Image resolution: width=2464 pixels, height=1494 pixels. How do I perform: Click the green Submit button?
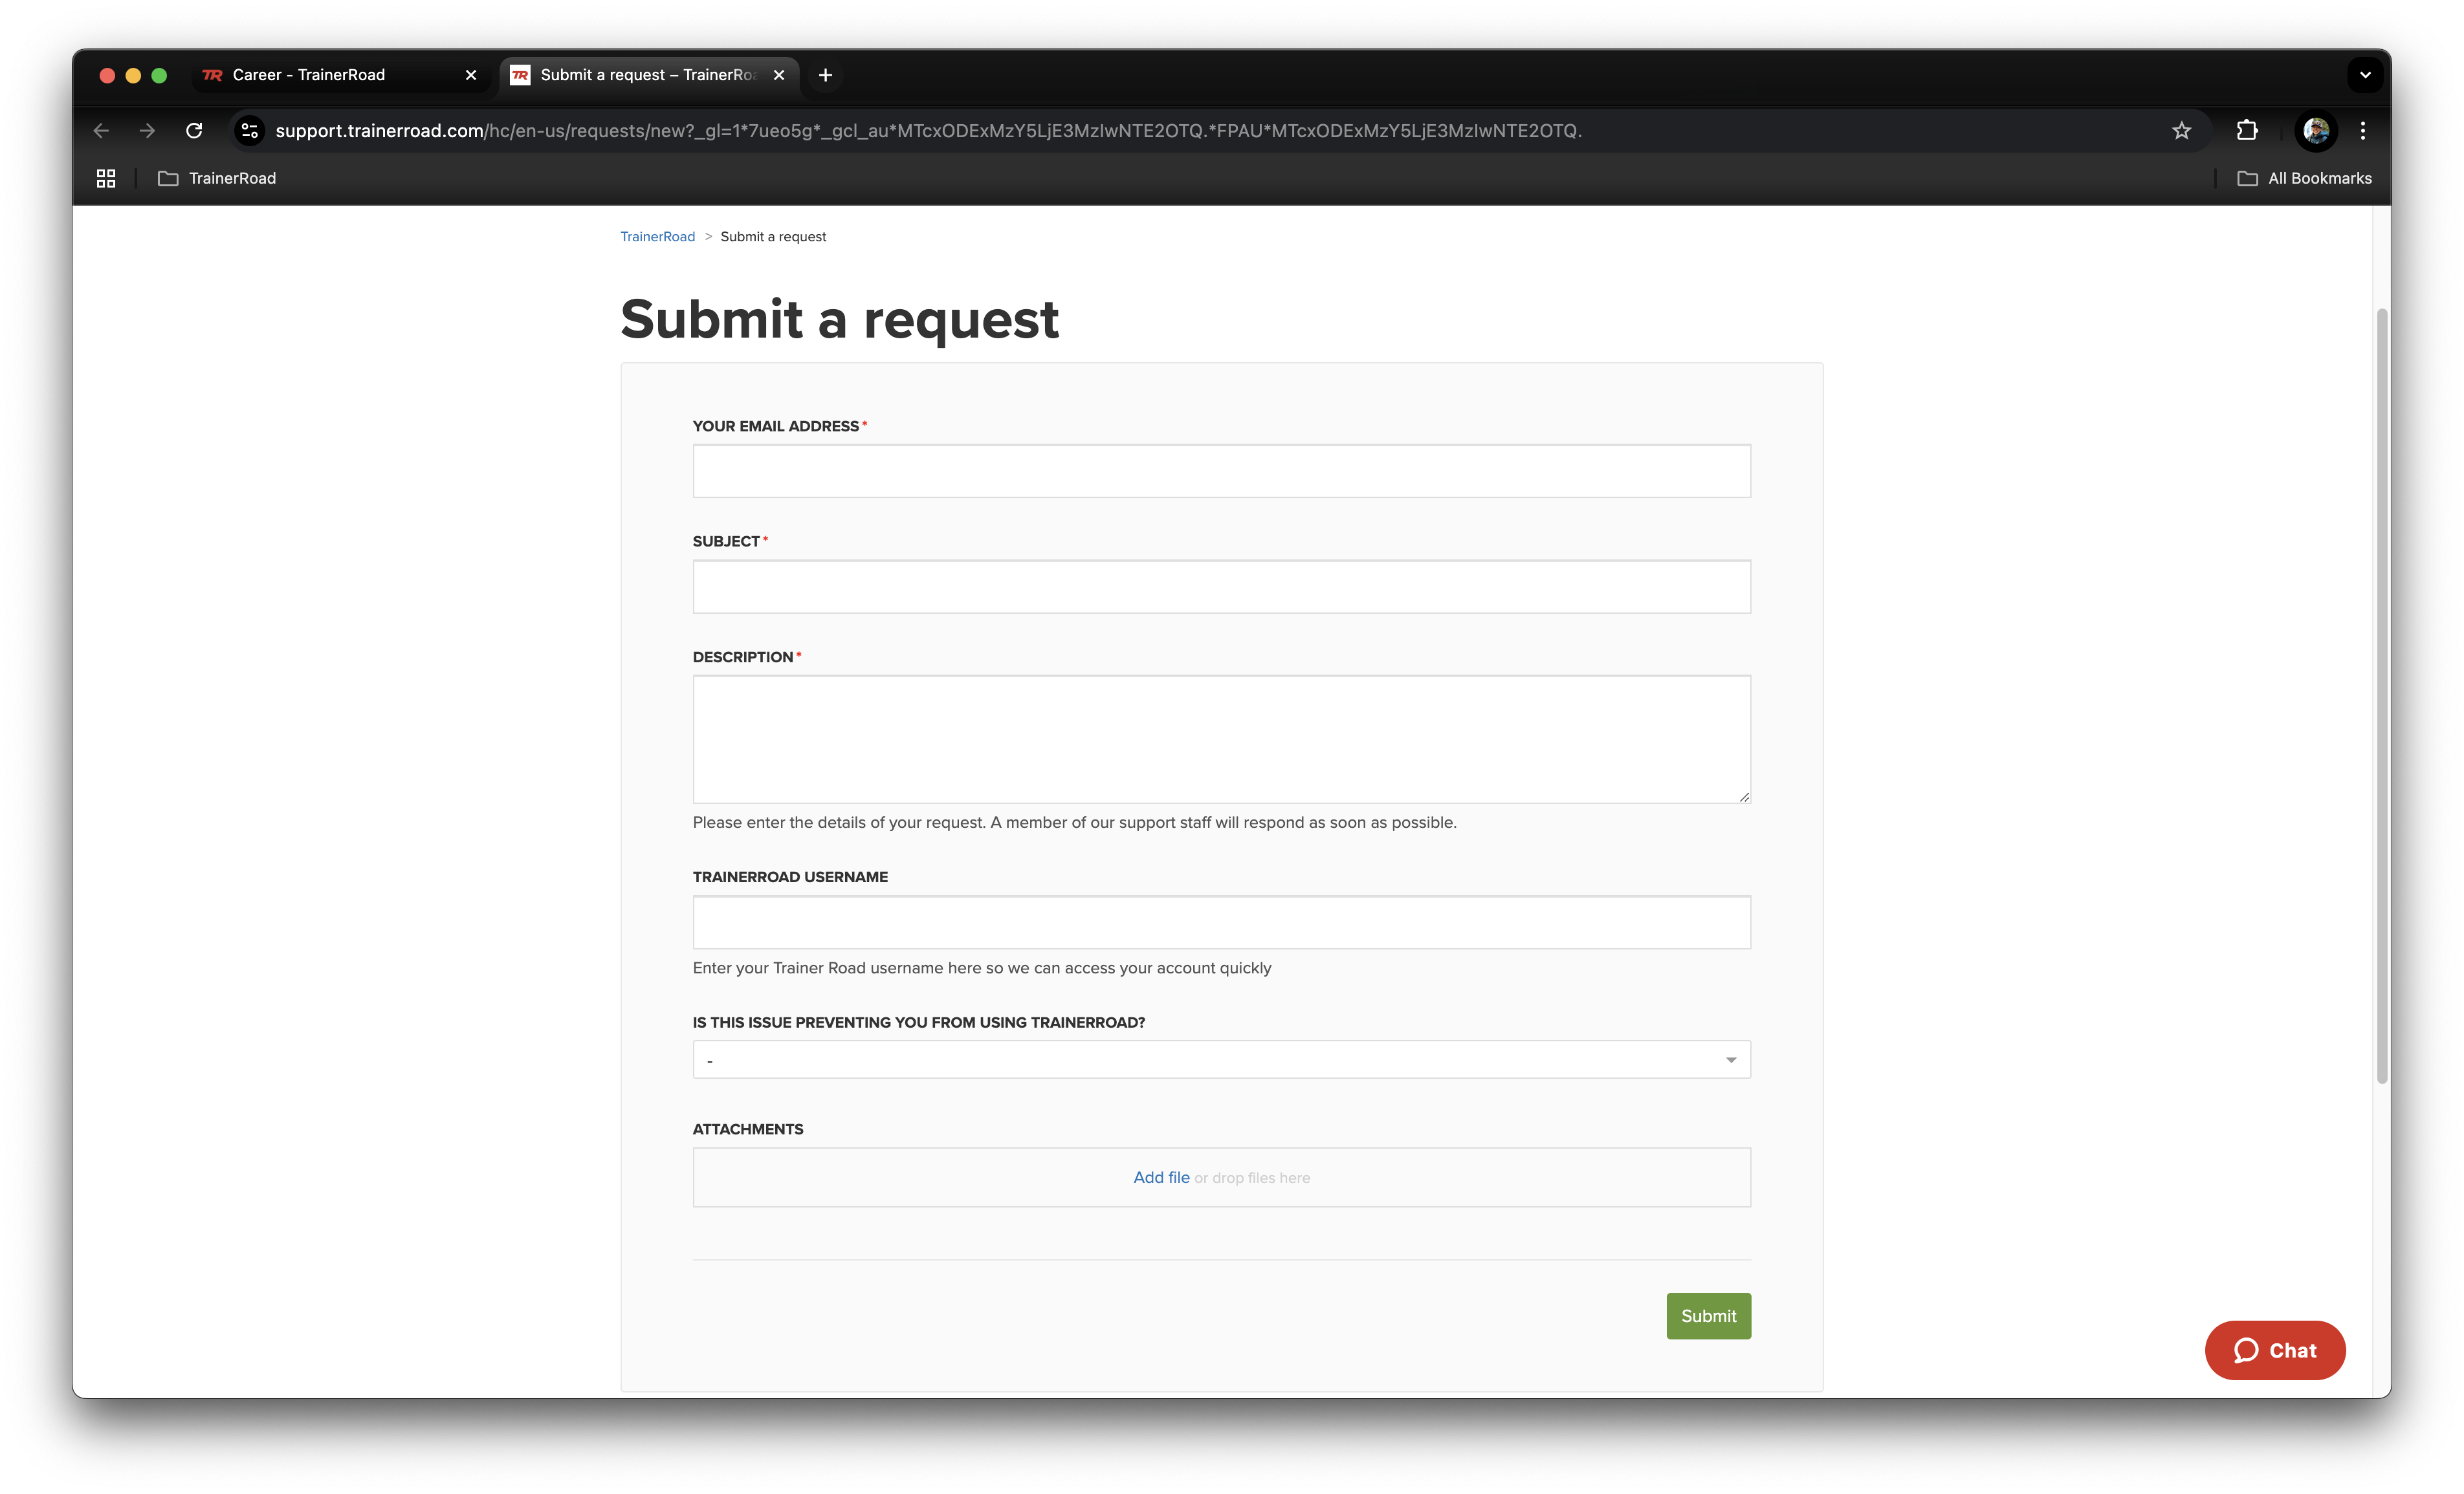click(1708, 1315)
